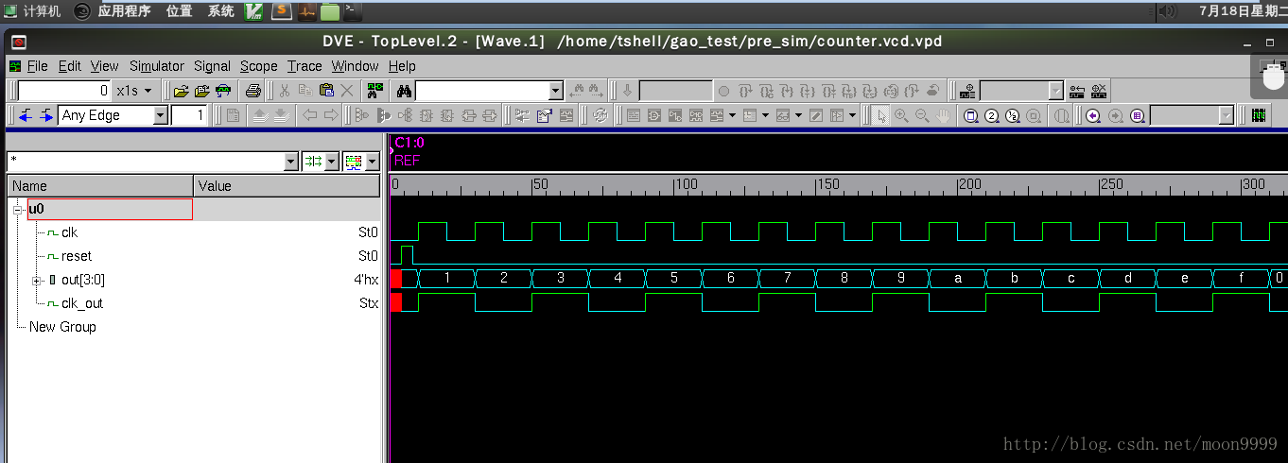The image size is (1288, 463).
Task: Open the Simulator menu
Action: pyautogui.click(x=157, y=66)
